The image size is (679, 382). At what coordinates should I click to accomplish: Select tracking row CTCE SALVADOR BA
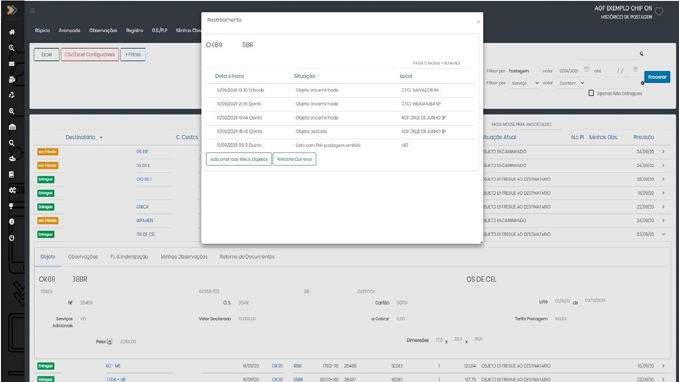point(340,90)
